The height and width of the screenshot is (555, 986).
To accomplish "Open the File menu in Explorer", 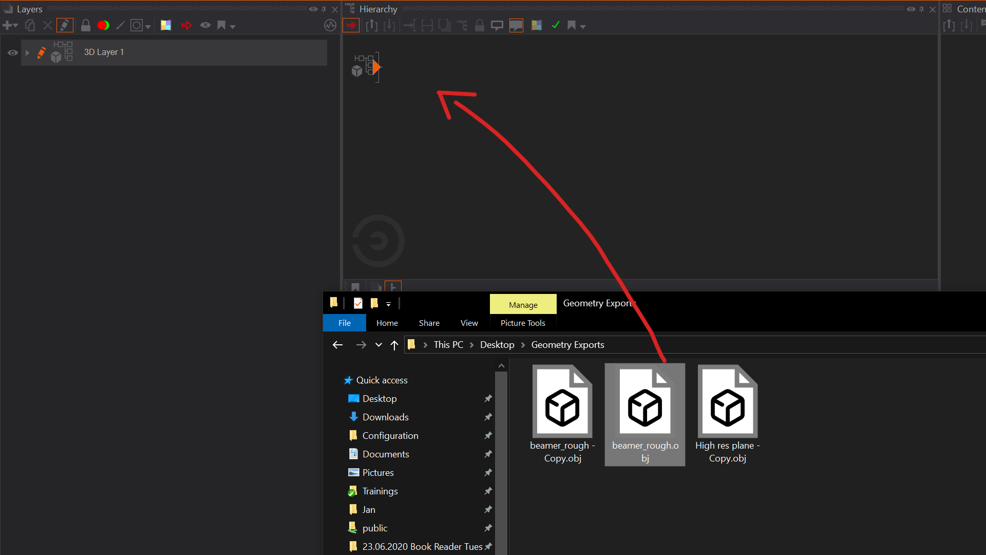I will click(345, 323).
